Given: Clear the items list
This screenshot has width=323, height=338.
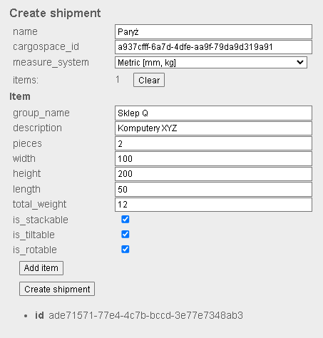Looking at the screenshot, I should 149,80.
